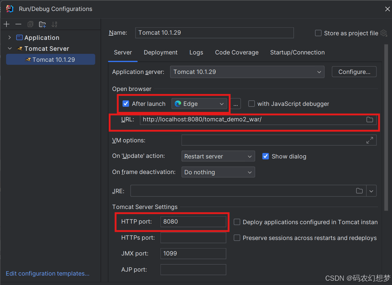The image size is (392, 285).
Task: Switch to the Deployment tab
Action: [161, 52]
